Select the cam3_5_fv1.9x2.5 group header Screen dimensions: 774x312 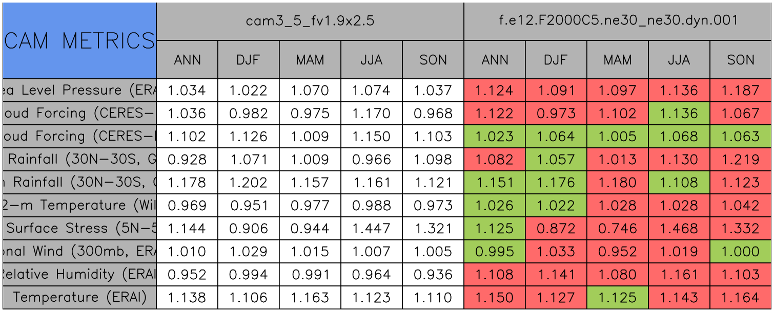click(310, 21)
